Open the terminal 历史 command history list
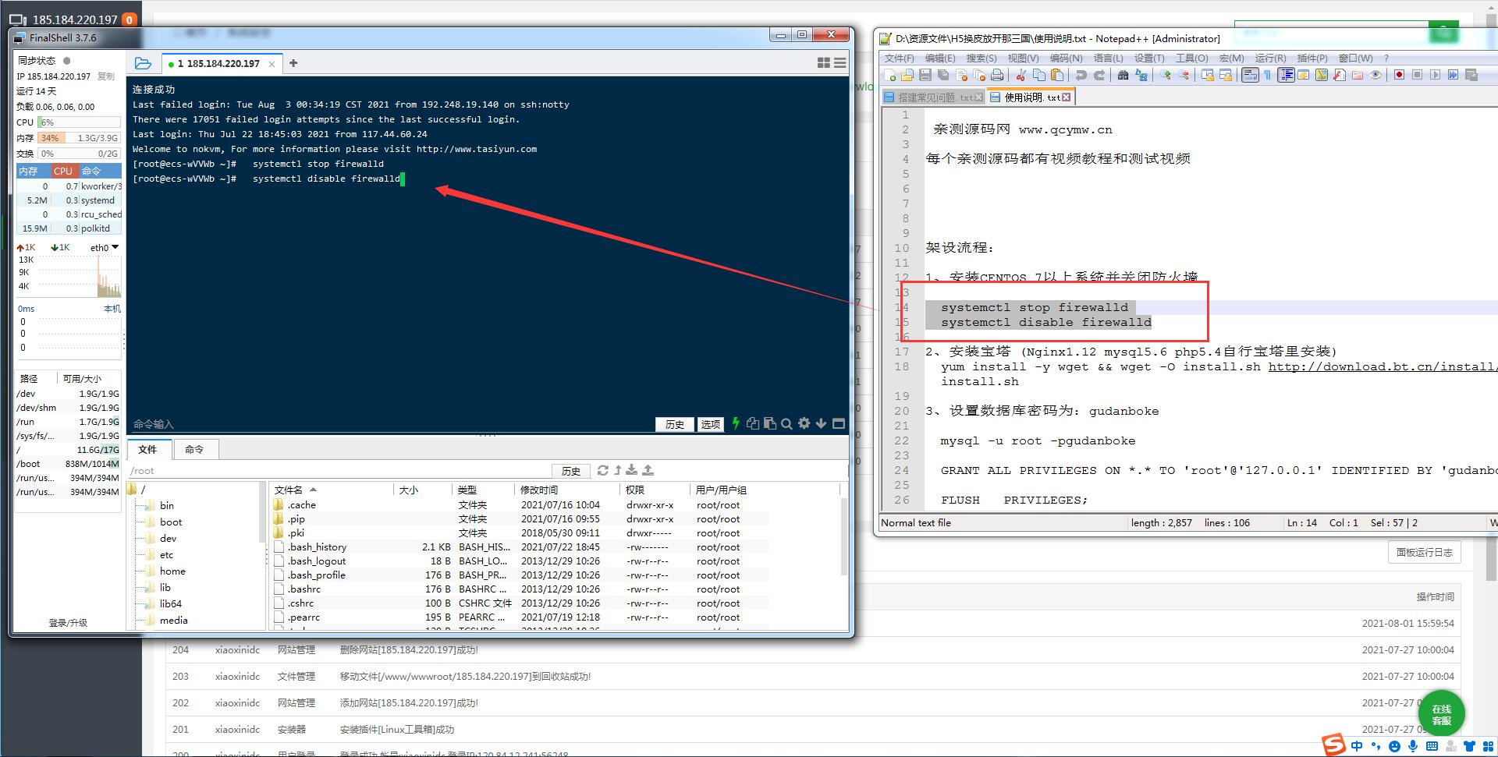Image resolution: width=1498 pixels, height=757 pixels. [x=674, y=424]
